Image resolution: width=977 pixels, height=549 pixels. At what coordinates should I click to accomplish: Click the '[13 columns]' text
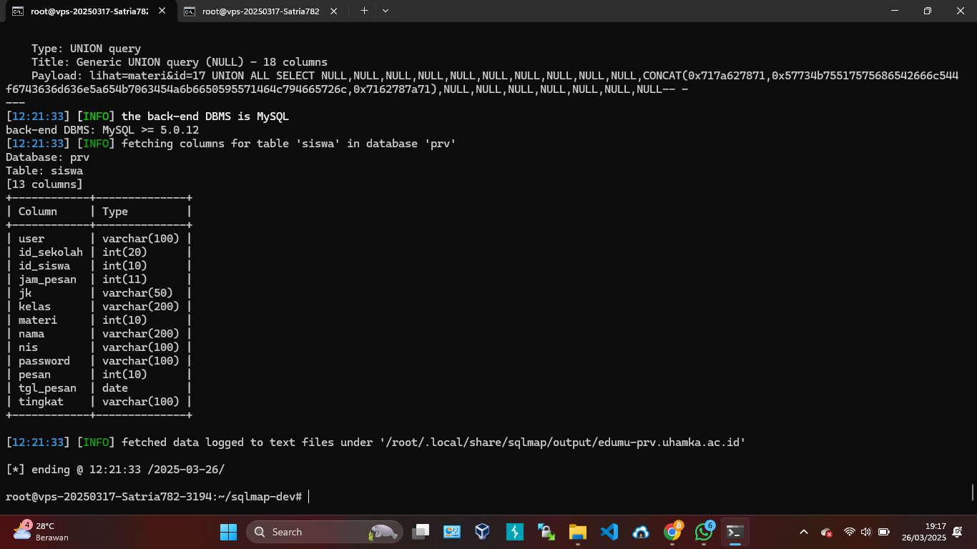pos(44,184)
